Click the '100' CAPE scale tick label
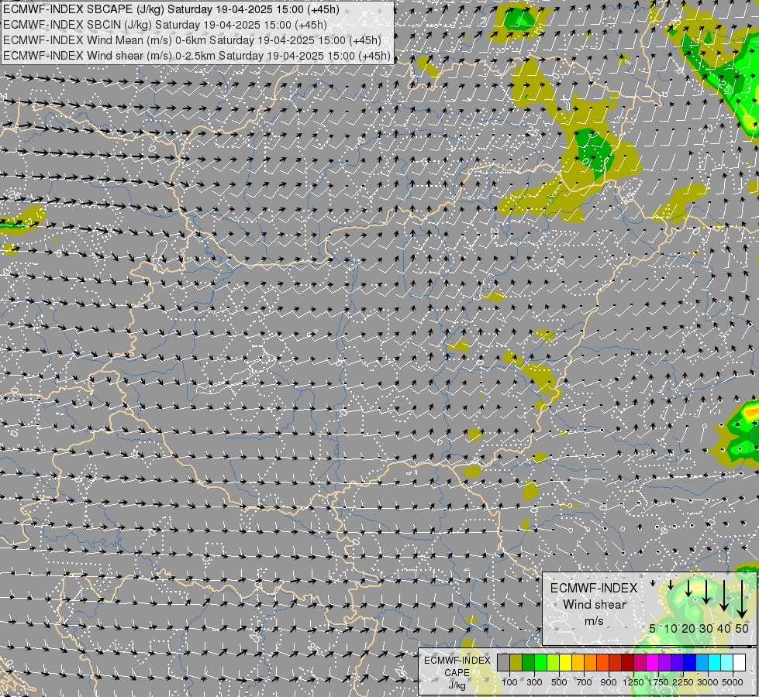 [509, 682]
